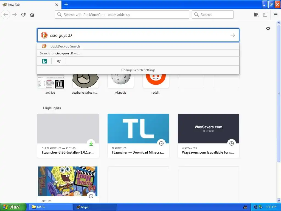This screenshot has height=211, width=281.
Task: Click the vertical scrollbar thumb
Action: click(x=279, y=93)
